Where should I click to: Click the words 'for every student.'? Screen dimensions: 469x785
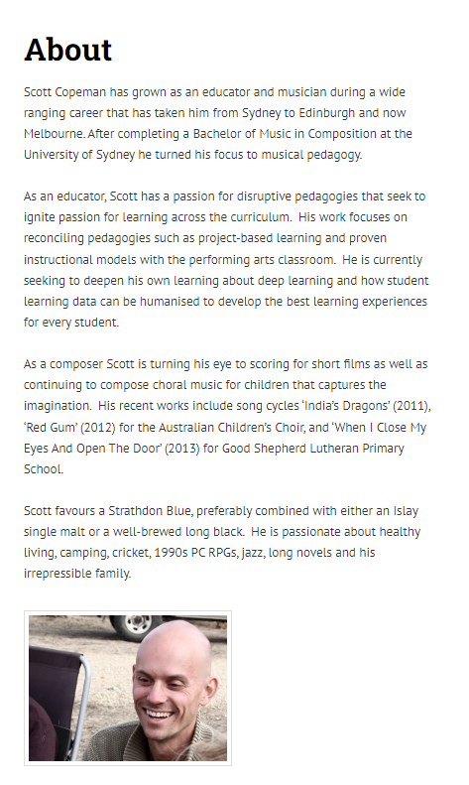[x=71, y=323]
